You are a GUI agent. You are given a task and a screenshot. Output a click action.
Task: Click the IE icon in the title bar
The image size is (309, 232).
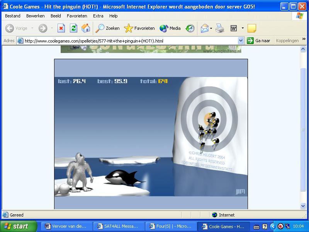click(x=5, y=6)
